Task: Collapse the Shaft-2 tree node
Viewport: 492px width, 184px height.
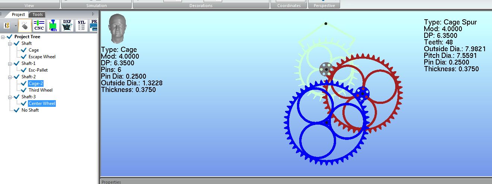Action: click(x=10, y=77)
